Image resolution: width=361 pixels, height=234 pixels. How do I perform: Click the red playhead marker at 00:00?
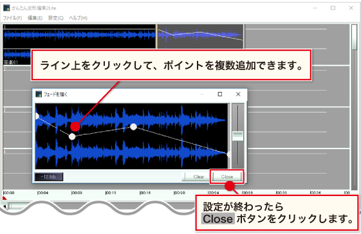5,197
